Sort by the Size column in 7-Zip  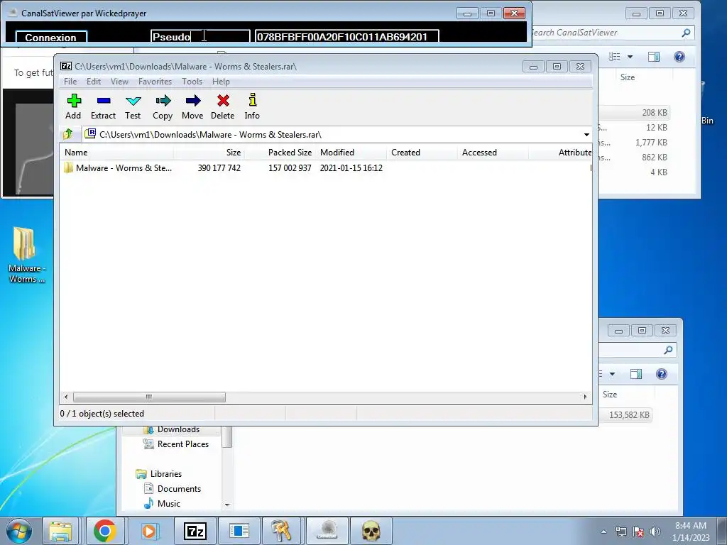point(209,153)
